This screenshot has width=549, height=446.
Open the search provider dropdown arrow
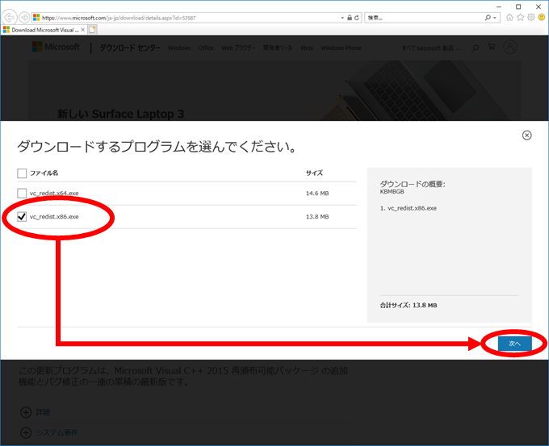495,18
